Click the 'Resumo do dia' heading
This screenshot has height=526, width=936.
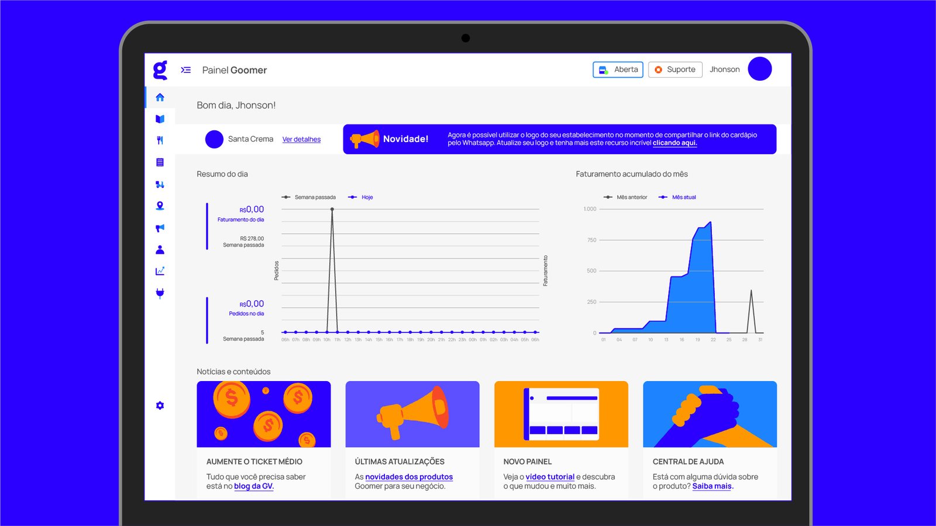pos(222,174)
